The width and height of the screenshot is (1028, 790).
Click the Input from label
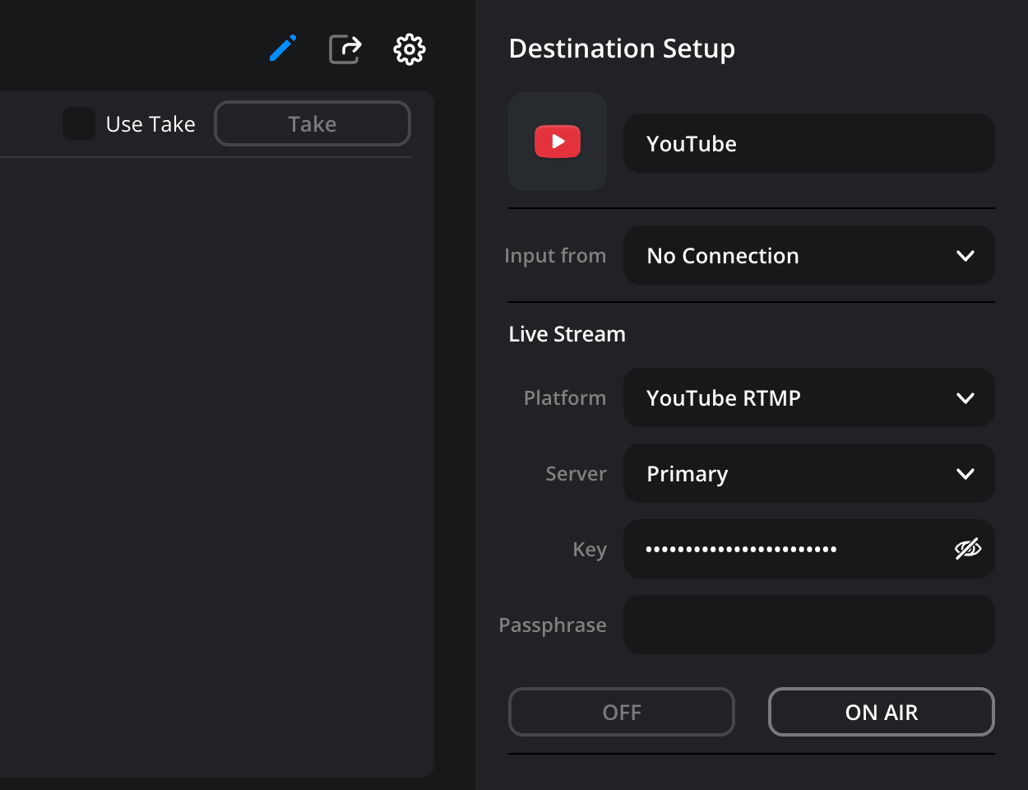[x=555, y=256]
